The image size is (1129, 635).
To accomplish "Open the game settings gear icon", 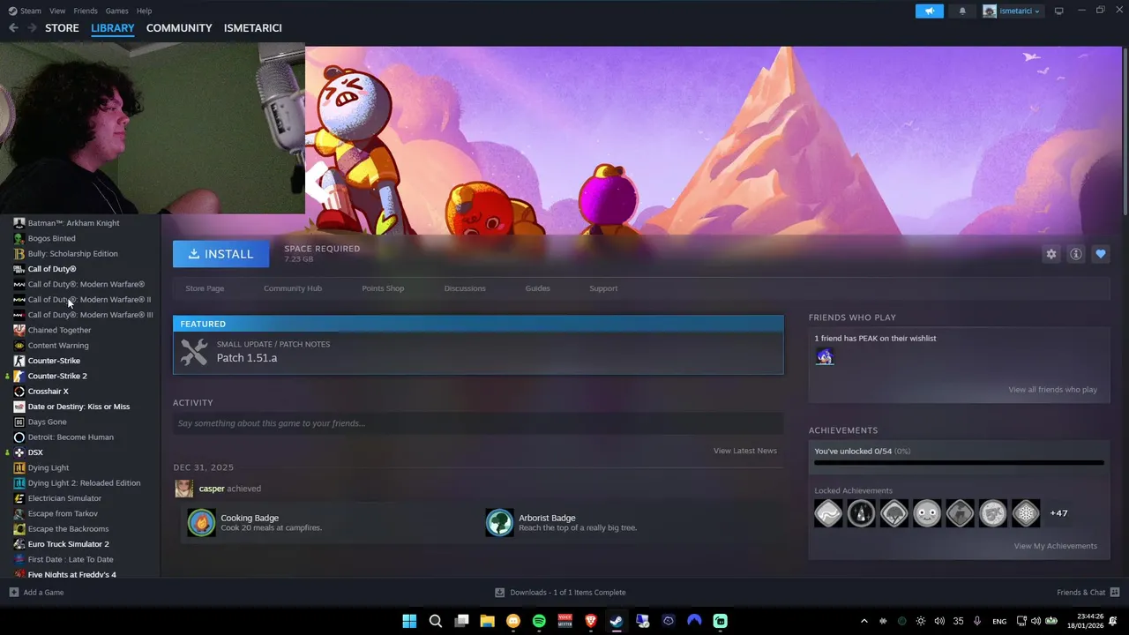I will pyautogui.click(x=1050, y=254).
